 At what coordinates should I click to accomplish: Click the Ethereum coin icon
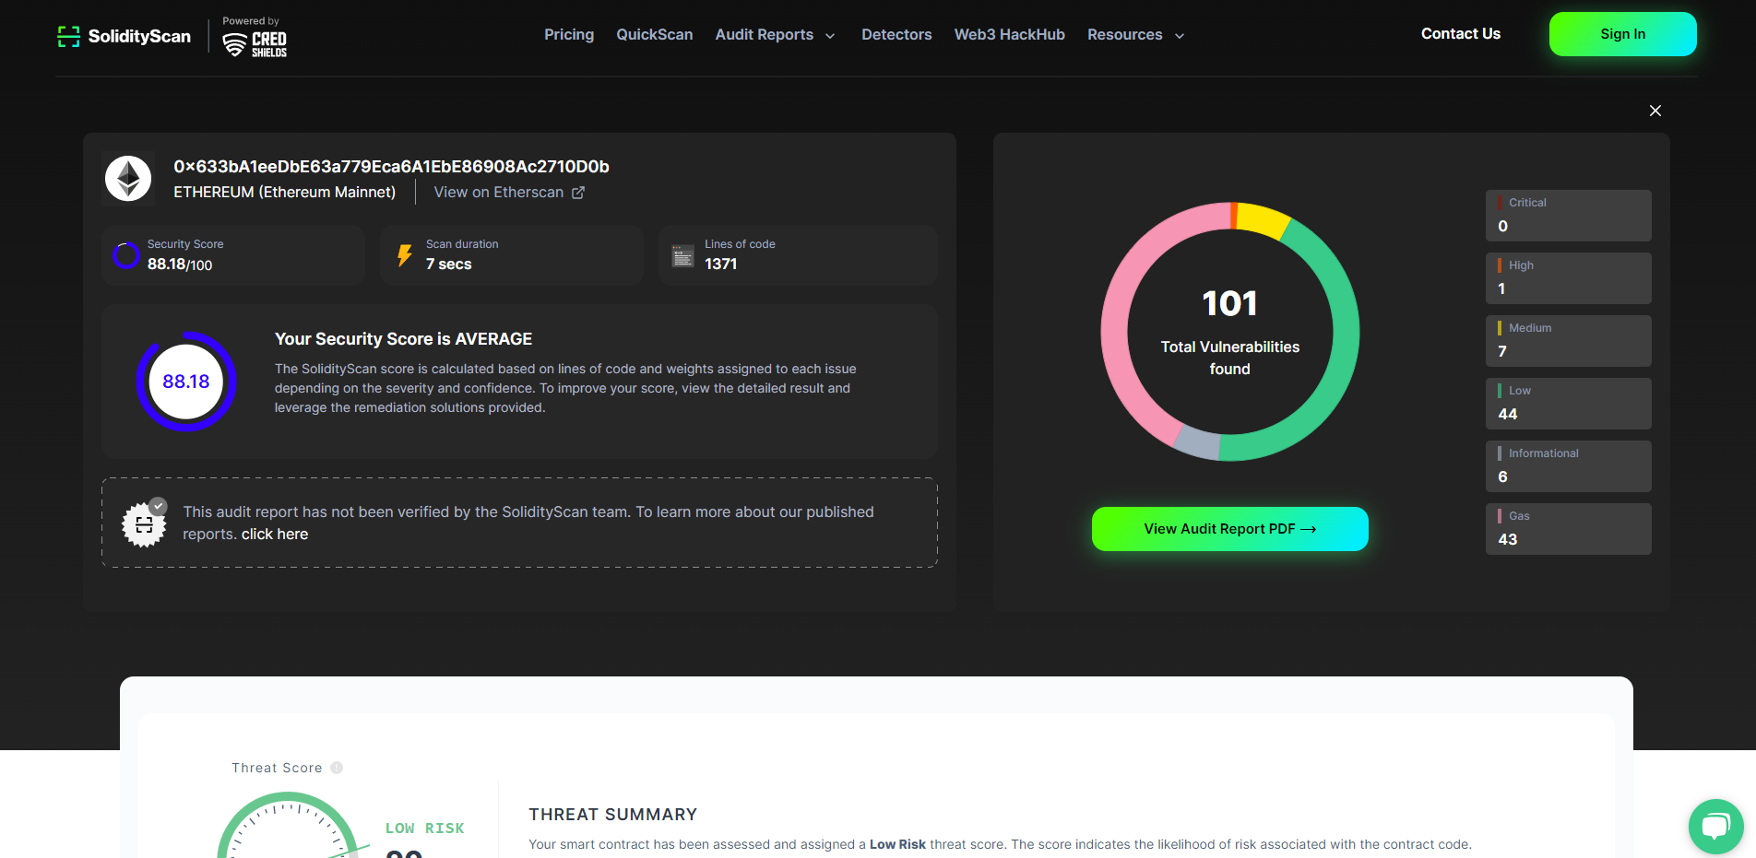[x=128, y=178]
